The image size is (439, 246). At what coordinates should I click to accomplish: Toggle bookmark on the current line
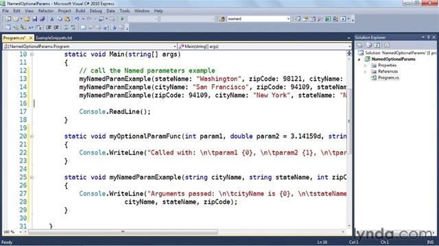coord(83,27)
